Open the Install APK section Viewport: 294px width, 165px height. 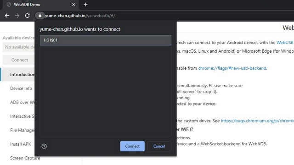pos(20,144)
